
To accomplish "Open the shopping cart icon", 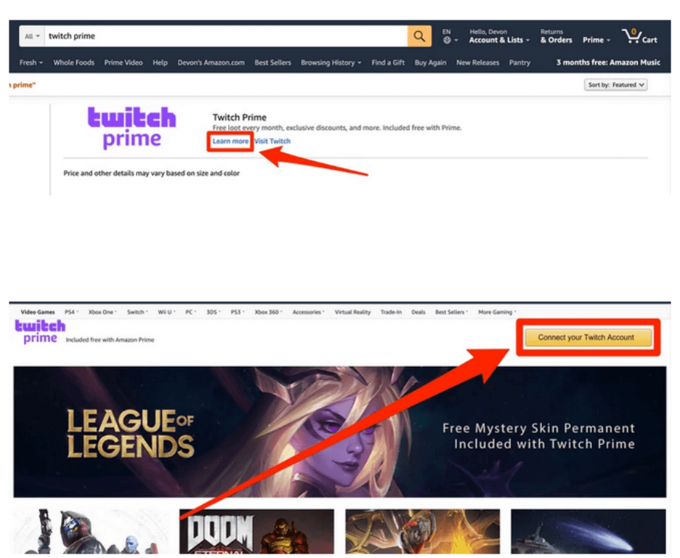I will (639, 36).
